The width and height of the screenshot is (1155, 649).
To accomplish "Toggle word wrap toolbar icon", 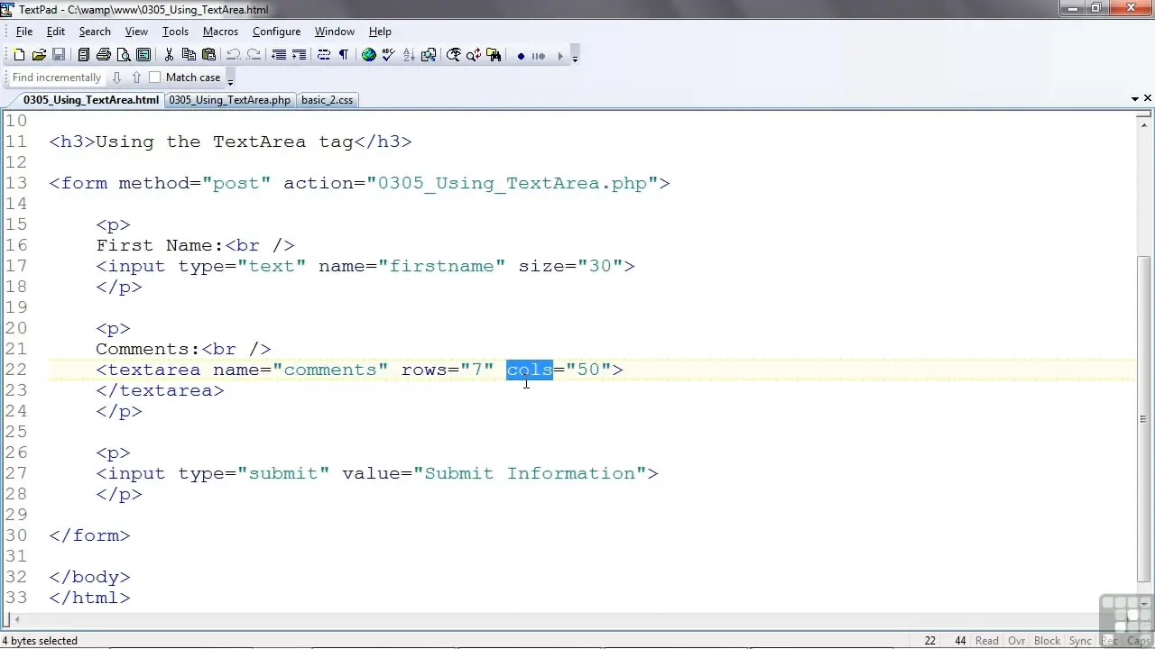I will click(x=324, y=55).
